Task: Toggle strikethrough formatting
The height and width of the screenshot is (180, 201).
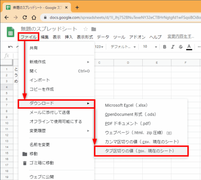Action: coord(181,47)
